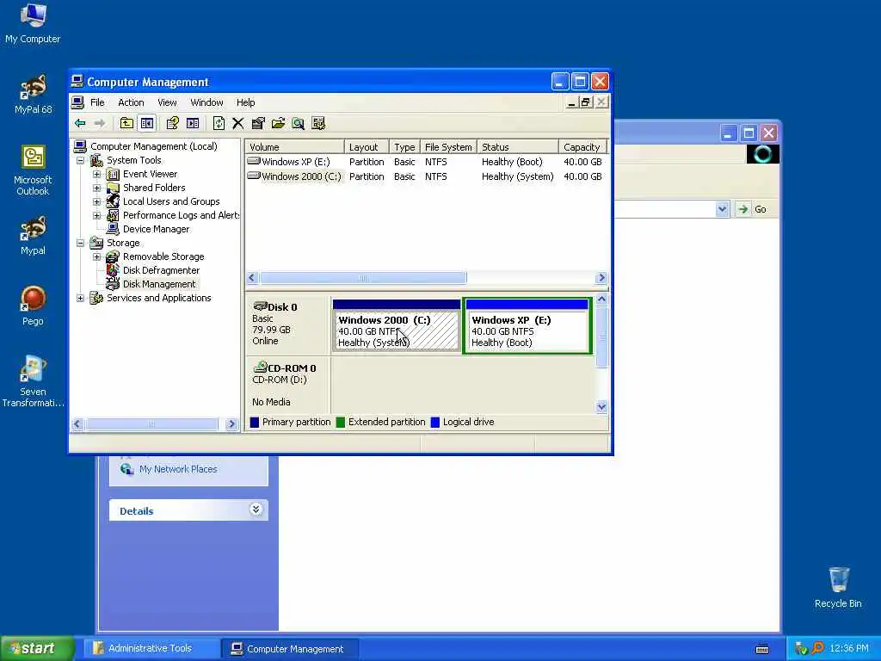Click the MMC system menu icon beside File

tap(78, 102)
